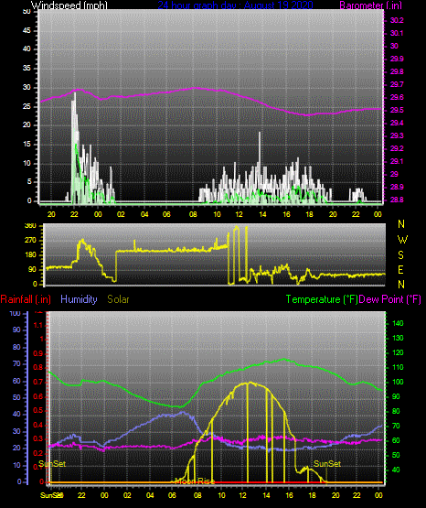The image size is (426, 508).
Task: Click the "SunSet" label at chart's start
Action: 52,464
